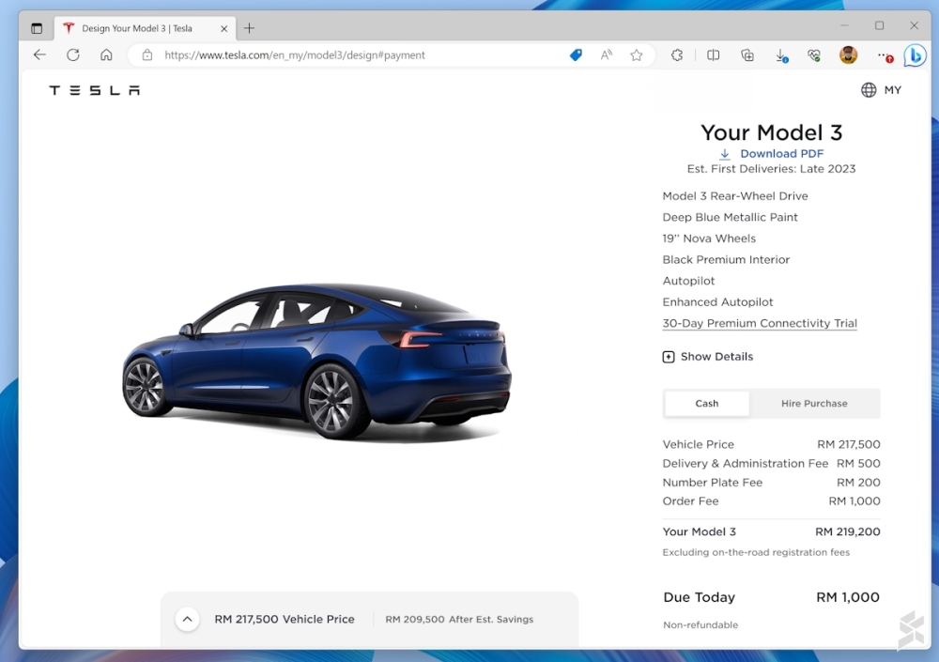Click the browser back arrow
This screenshot has width=939, height=662.
(x=39, y=55)
